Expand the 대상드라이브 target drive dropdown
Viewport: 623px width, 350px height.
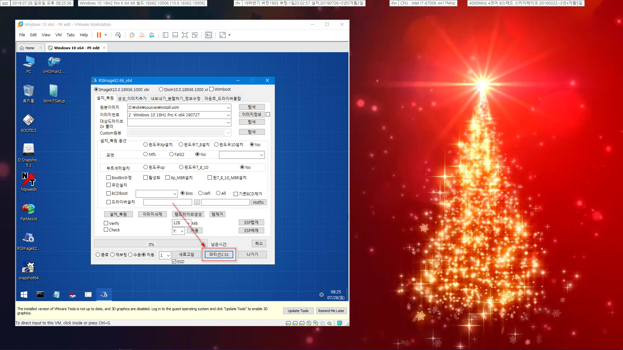[x=228, y=122]
